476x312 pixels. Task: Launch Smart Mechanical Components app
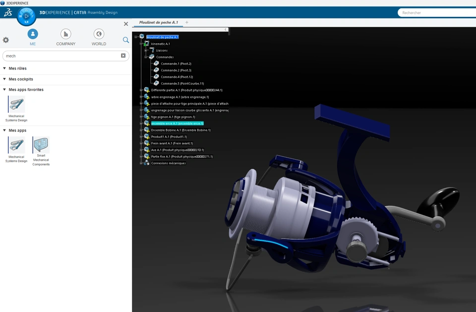click(41, 151)
